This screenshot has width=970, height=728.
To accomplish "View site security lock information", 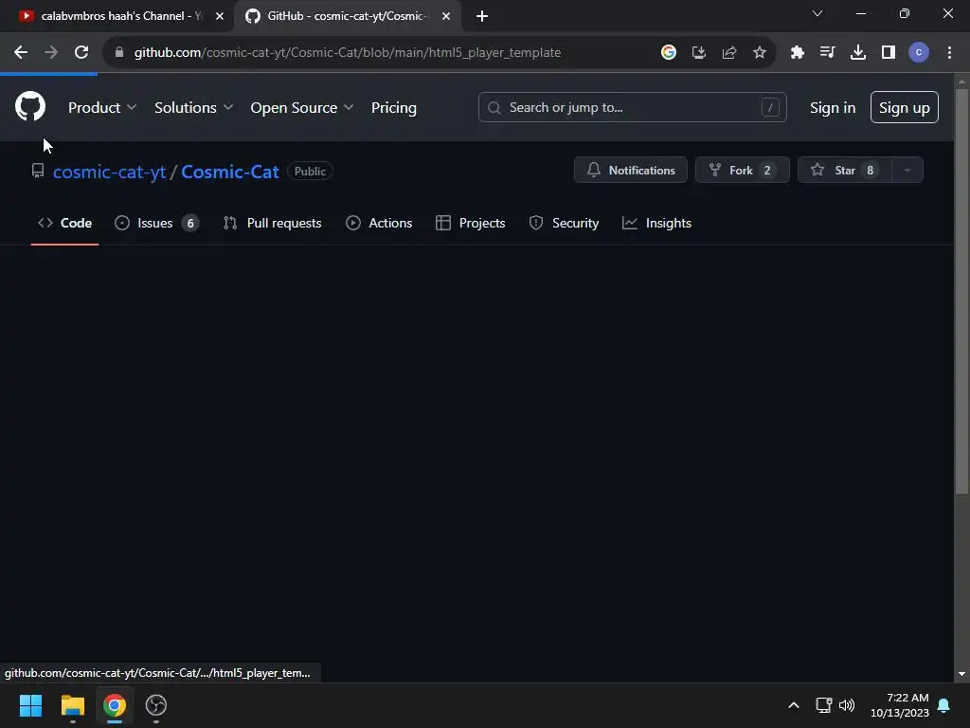I will point(119,53).
